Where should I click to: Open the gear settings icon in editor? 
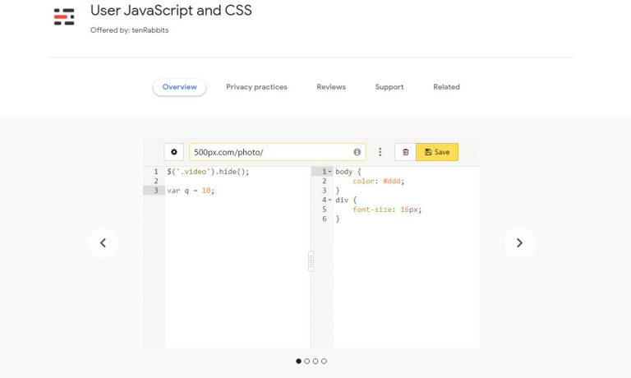point(174,152)
